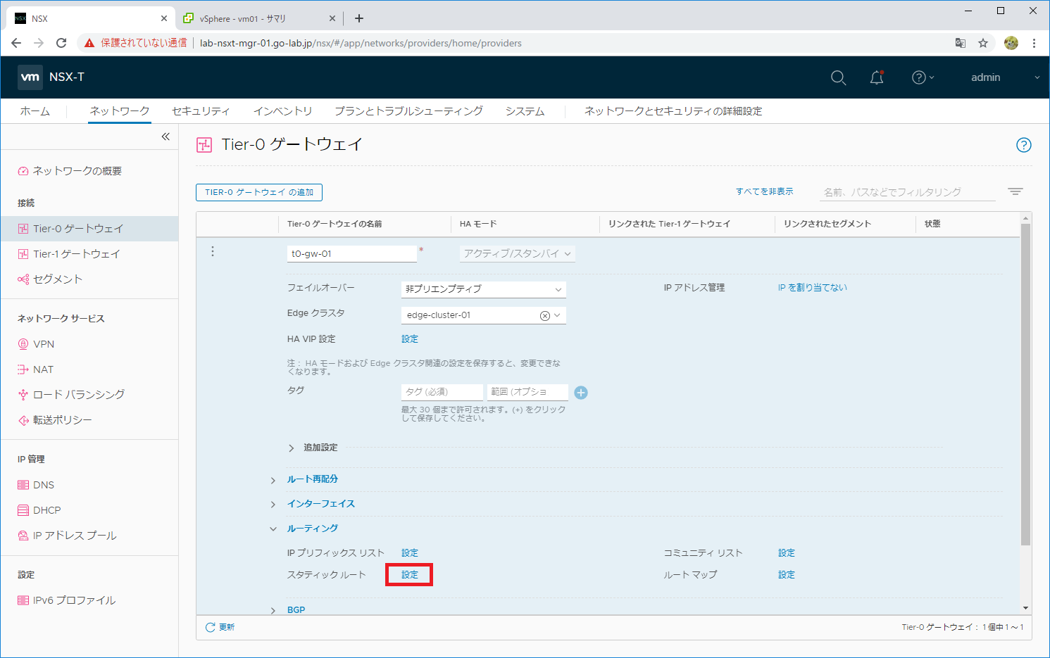Click the t0-gw-01 name field
Screen dimensions: 1050x658
click(x=352, y=253)
